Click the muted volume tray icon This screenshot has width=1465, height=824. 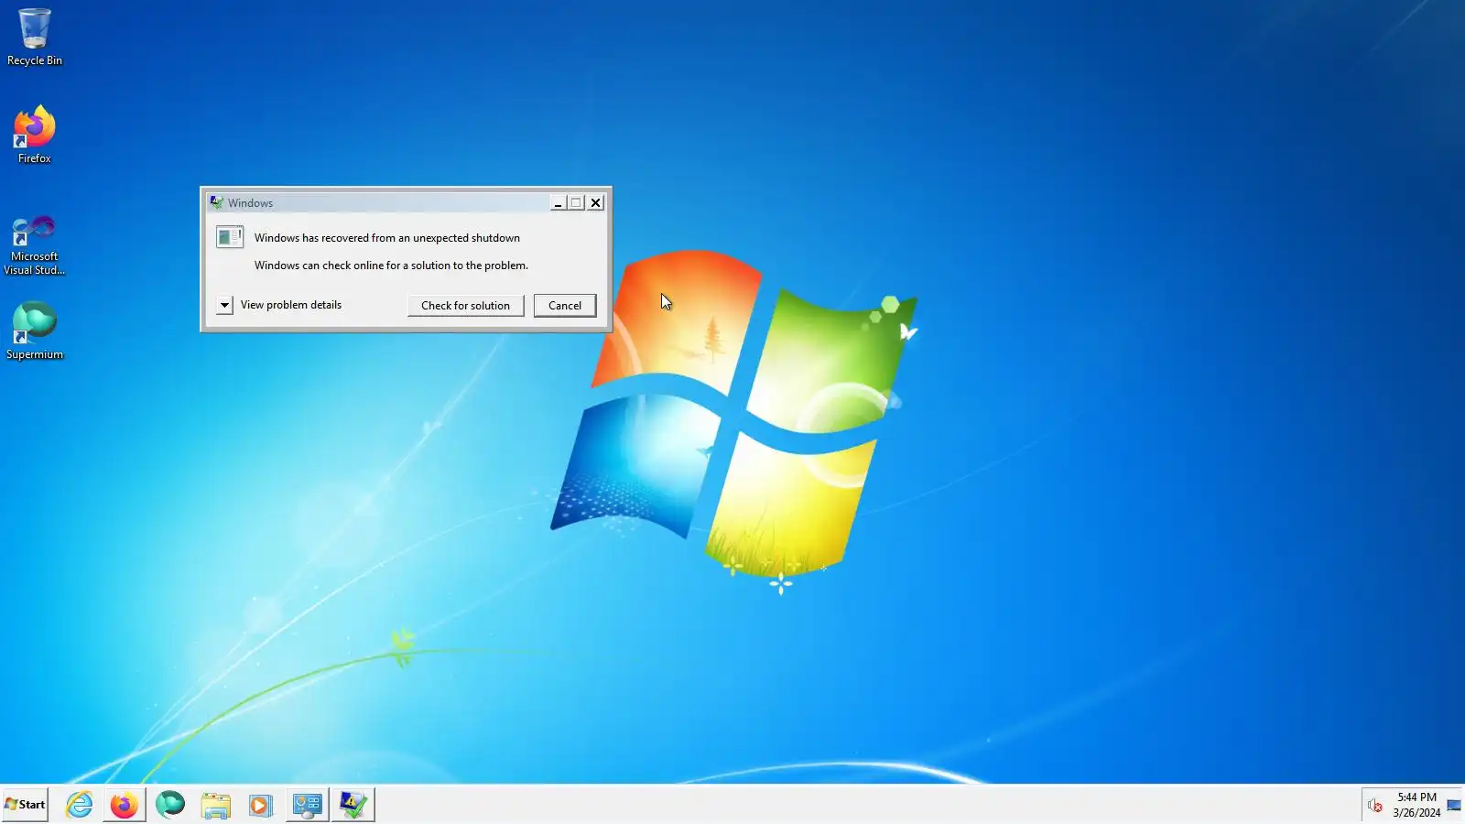pos(1374,806)
